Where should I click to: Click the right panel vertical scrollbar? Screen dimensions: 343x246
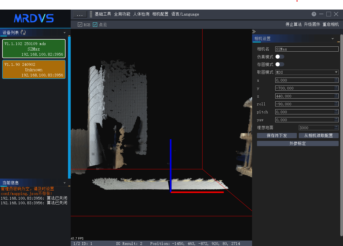click(341, 135)
